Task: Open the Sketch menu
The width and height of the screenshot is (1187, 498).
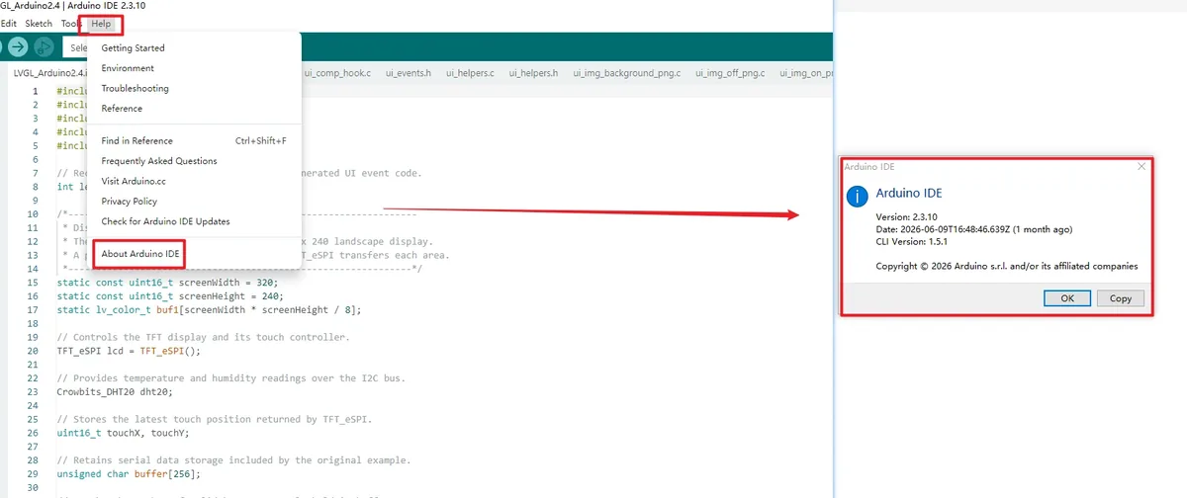Action: [39, 23]
